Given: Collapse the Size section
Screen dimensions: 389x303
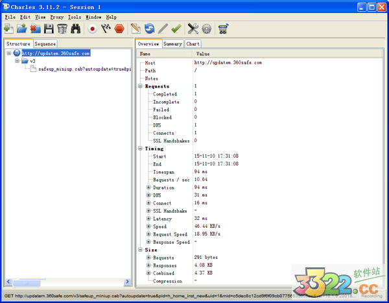Looking at the screenshot, I should click(x=140, y=250).
